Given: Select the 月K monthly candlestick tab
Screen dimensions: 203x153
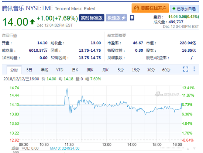Looking at the screenshot, I should tap(106, 70).
